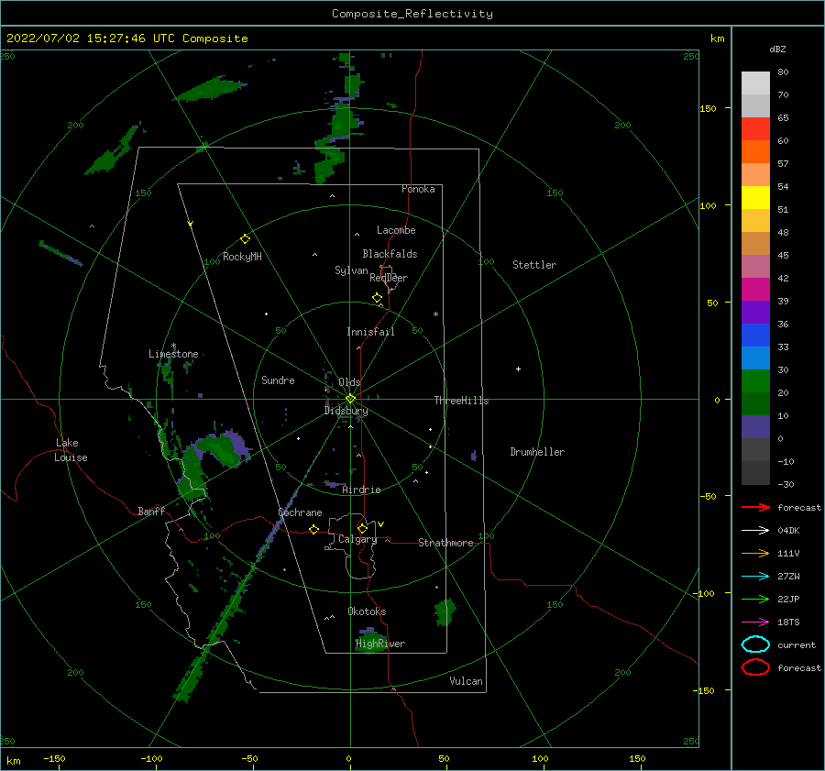
Task: Click the Lacombe label
Action: (396, 230)
